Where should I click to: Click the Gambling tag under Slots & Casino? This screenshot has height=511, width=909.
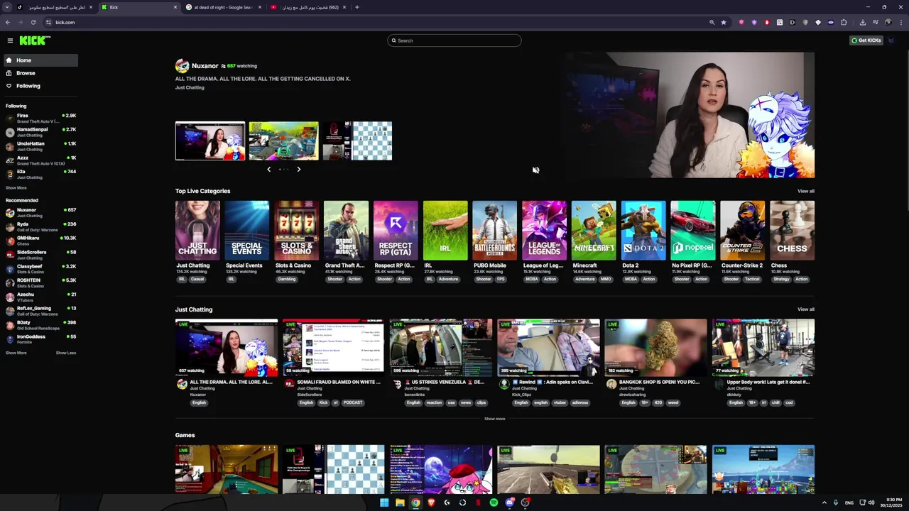pyautogui.click(x=287, y=279)
